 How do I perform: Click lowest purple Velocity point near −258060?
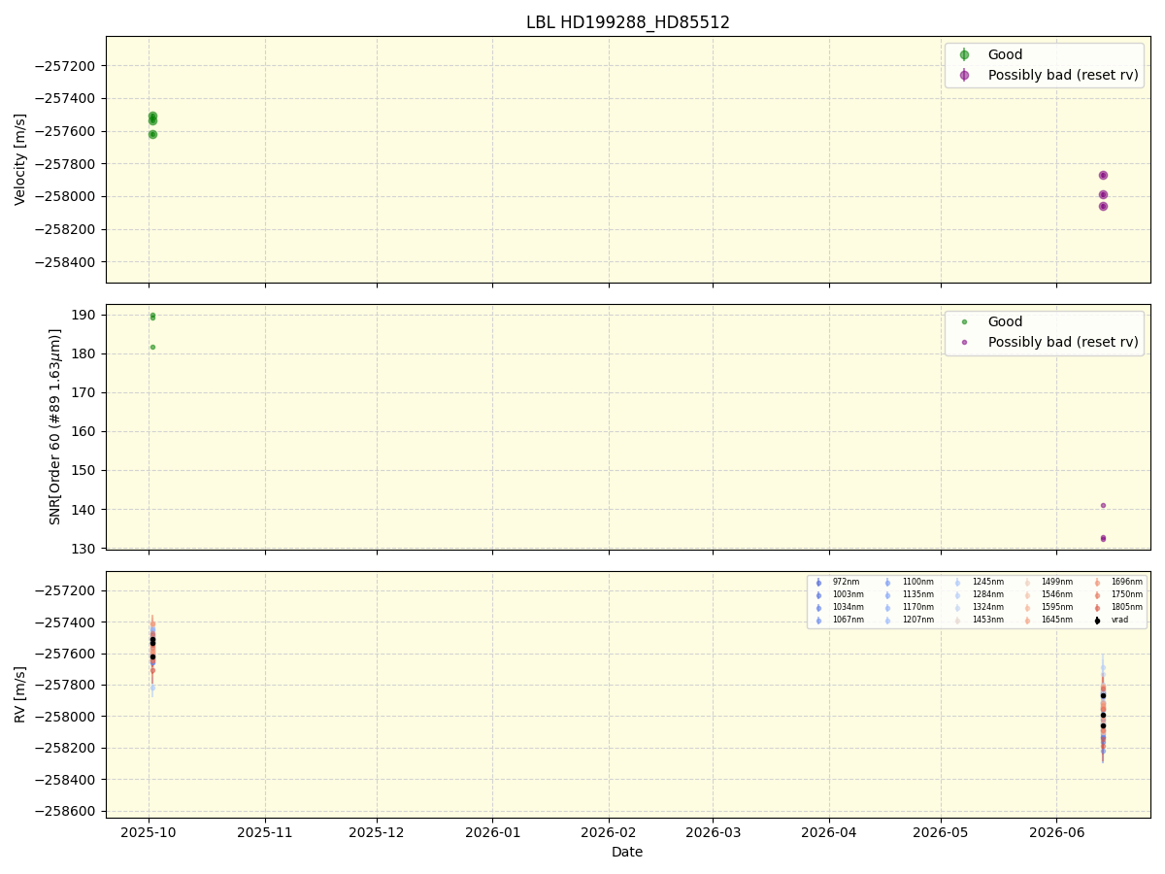(x=1103, y=206)
